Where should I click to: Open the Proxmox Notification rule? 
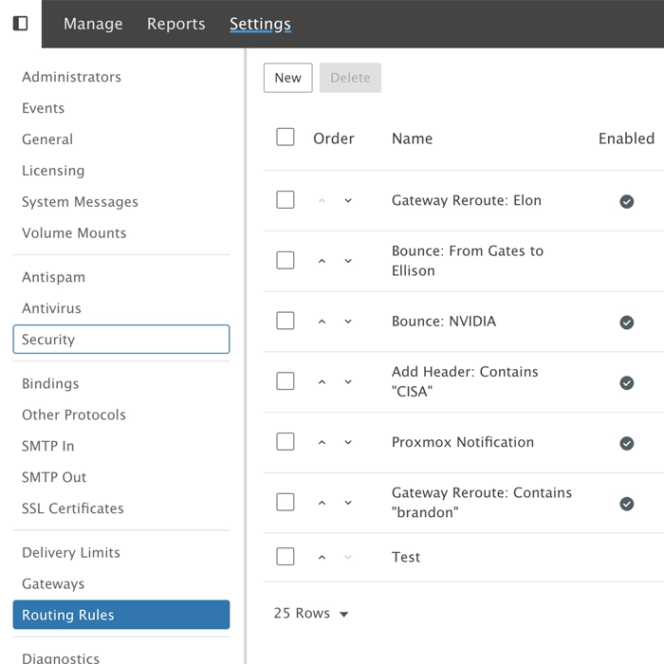pyautogui.click(x=463, y=442)
